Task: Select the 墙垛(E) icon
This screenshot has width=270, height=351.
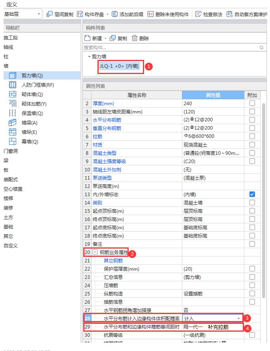Action: tap(13, 132)
